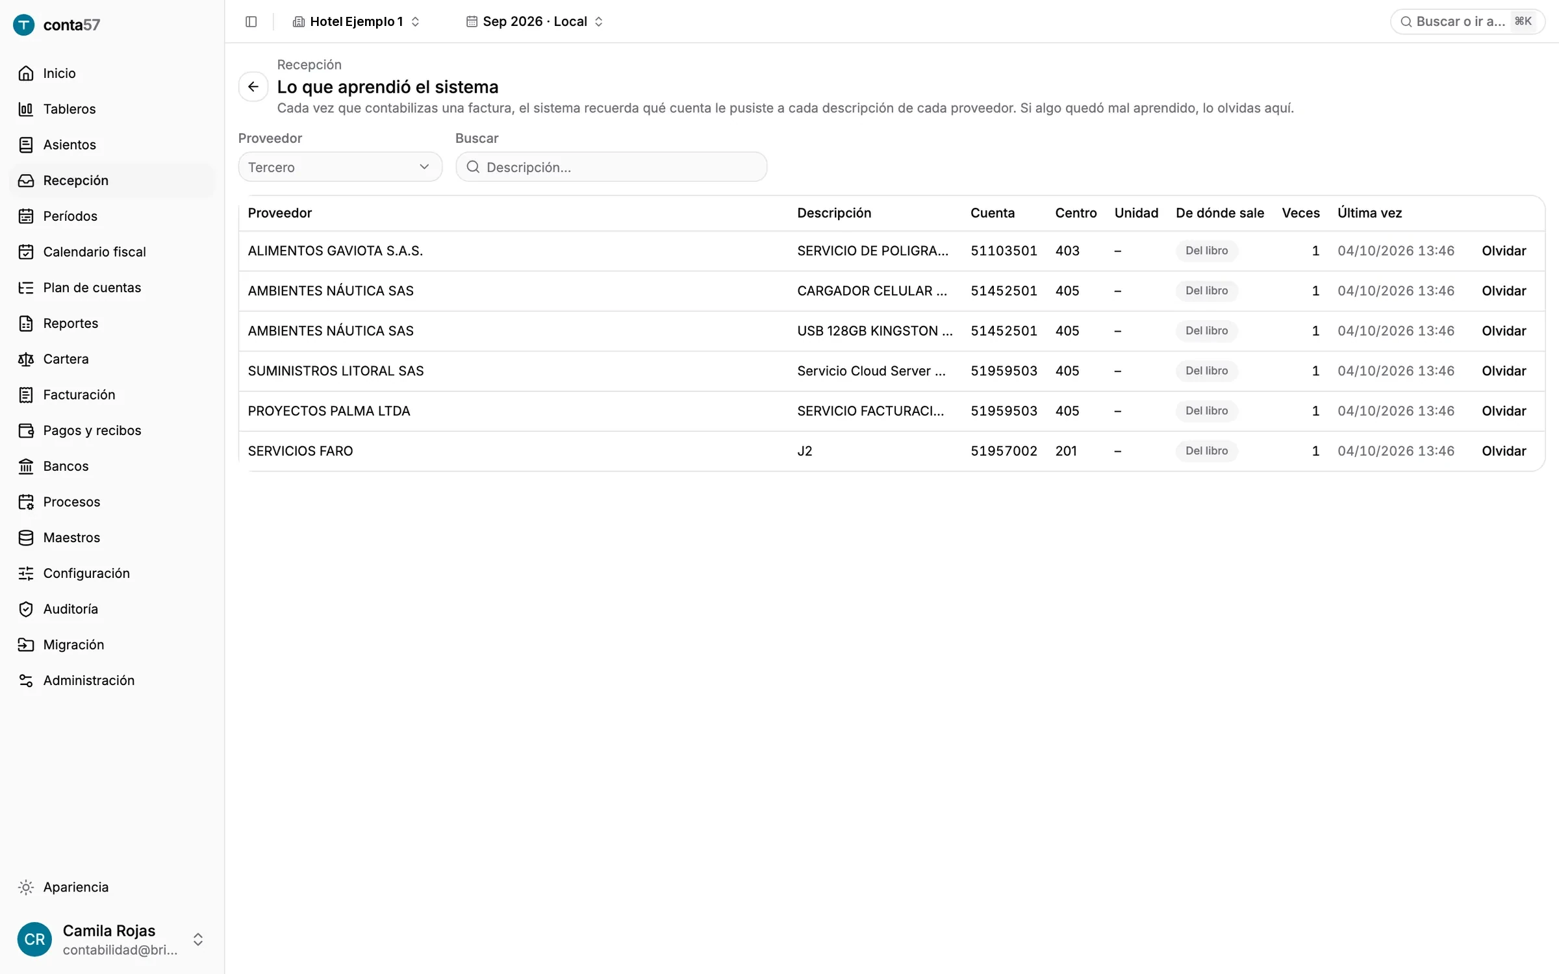Open the Cartera scales icon

pyautogui.click(x=26, y=359)
